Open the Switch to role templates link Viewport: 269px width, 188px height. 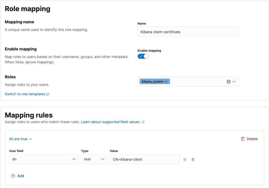pyautogui.click(x=25, y=94)
